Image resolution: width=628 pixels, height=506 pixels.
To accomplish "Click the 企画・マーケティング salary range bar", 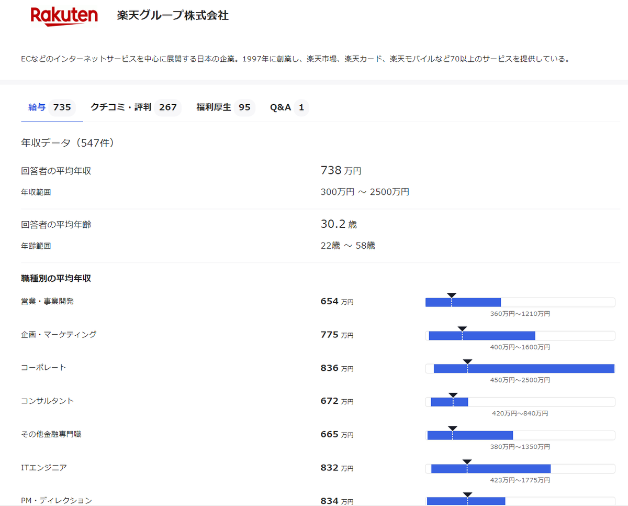I will click(520, 335).
